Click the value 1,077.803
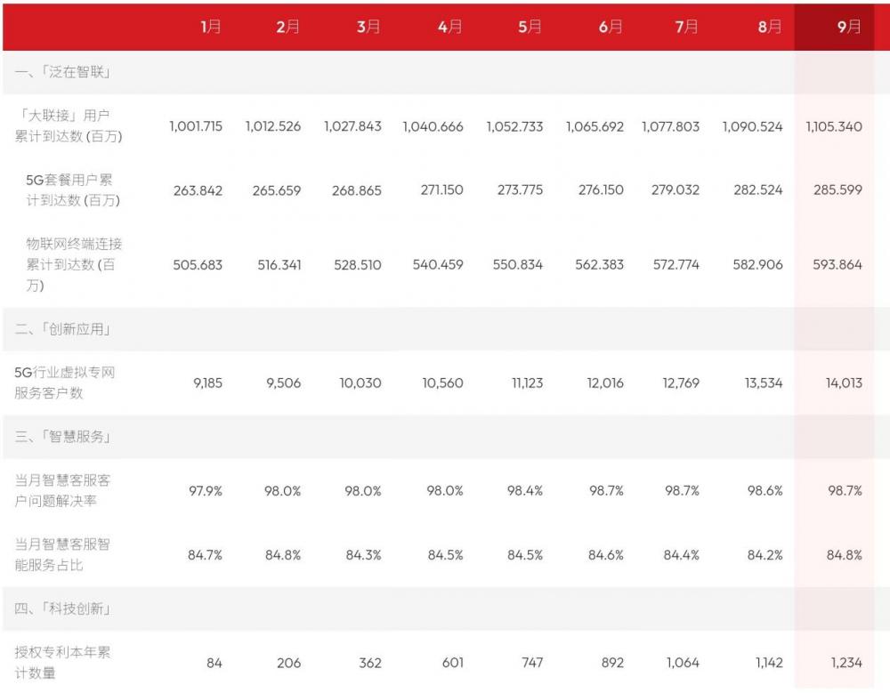 [670, 126]
